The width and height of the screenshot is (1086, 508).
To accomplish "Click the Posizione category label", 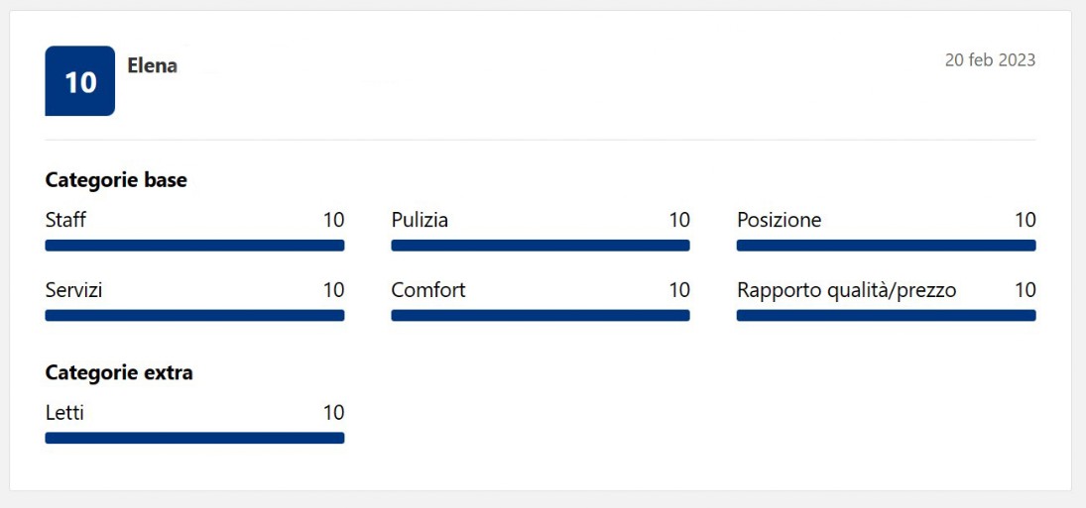I will tap(780, 221).
